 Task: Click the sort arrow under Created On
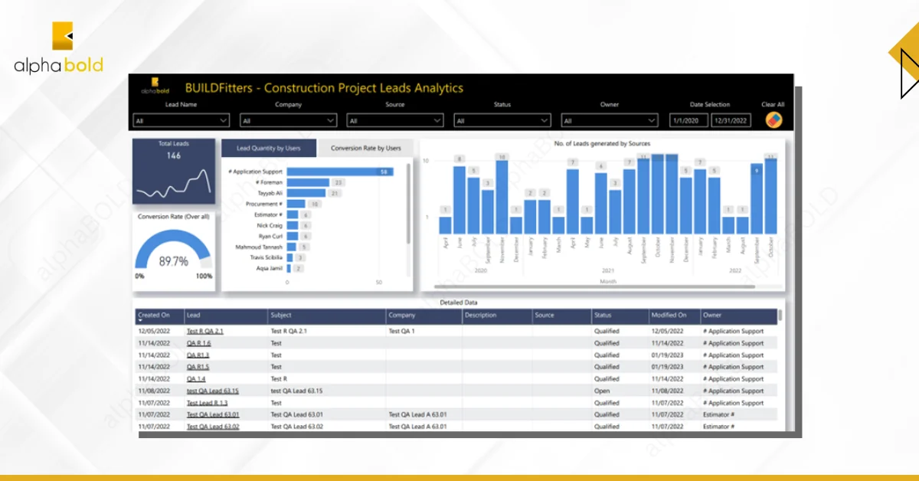click(x=140, y=321)
